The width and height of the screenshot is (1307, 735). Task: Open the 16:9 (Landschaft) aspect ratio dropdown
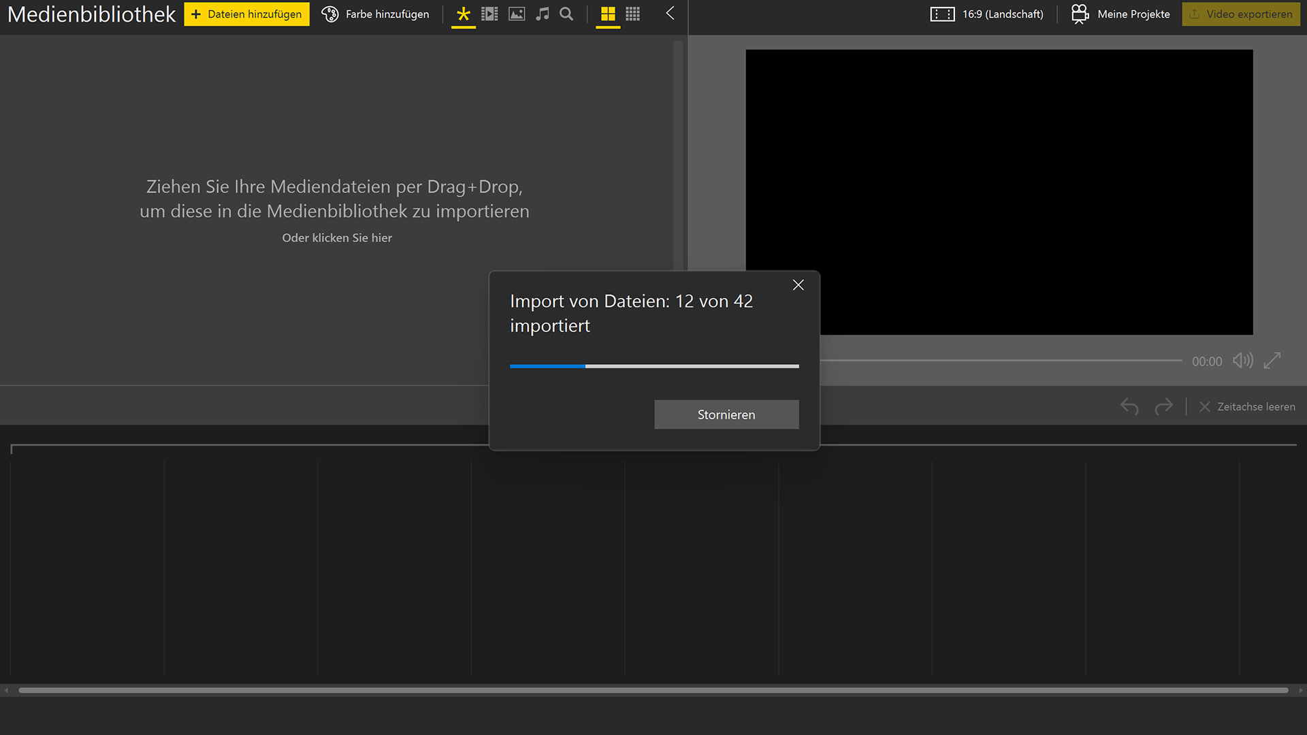tap(987, 14)
